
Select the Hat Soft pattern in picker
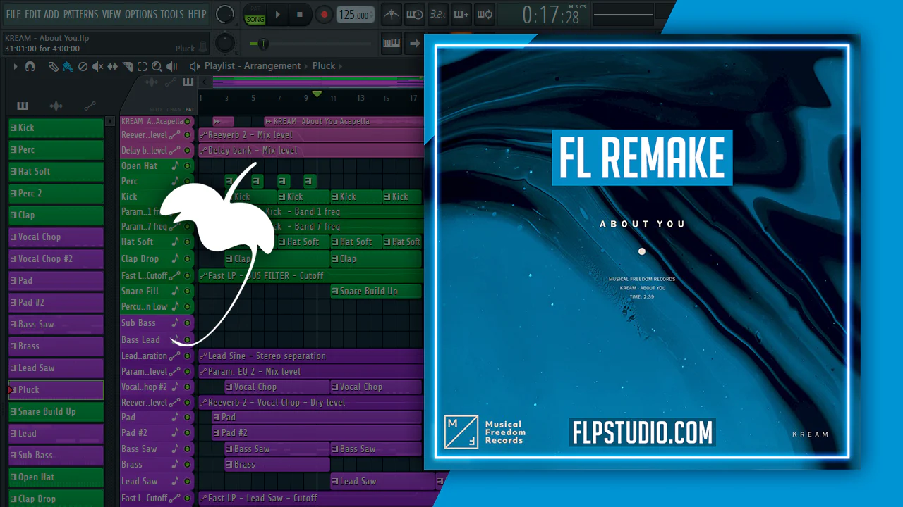point(56,172)
